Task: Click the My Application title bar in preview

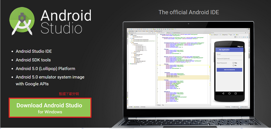Action: pyautogui.click(x=229, y=49)
